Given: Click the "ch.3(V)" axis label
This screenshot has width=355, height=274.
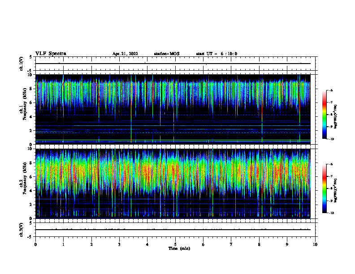Looking at the screenshot, I should [21, 230].
